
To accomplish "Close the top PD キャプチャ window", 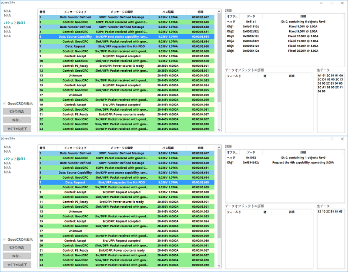I will tap(342, 3).
